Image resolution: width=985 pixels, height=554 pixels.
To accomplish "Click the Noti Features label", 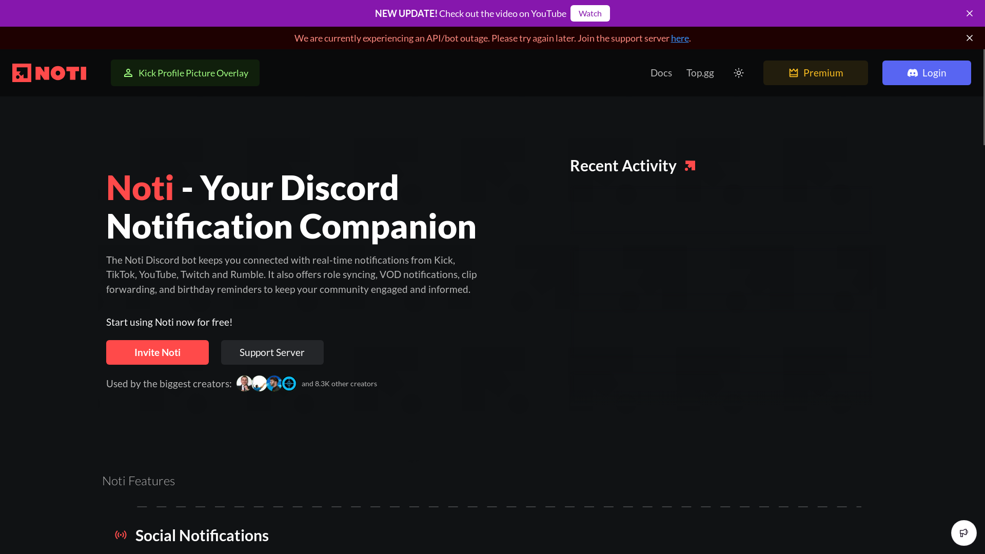I will tap(139, 481).
